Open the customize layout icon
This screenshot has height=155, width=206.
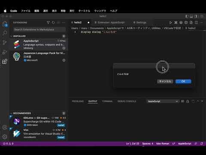coord(201,16)
